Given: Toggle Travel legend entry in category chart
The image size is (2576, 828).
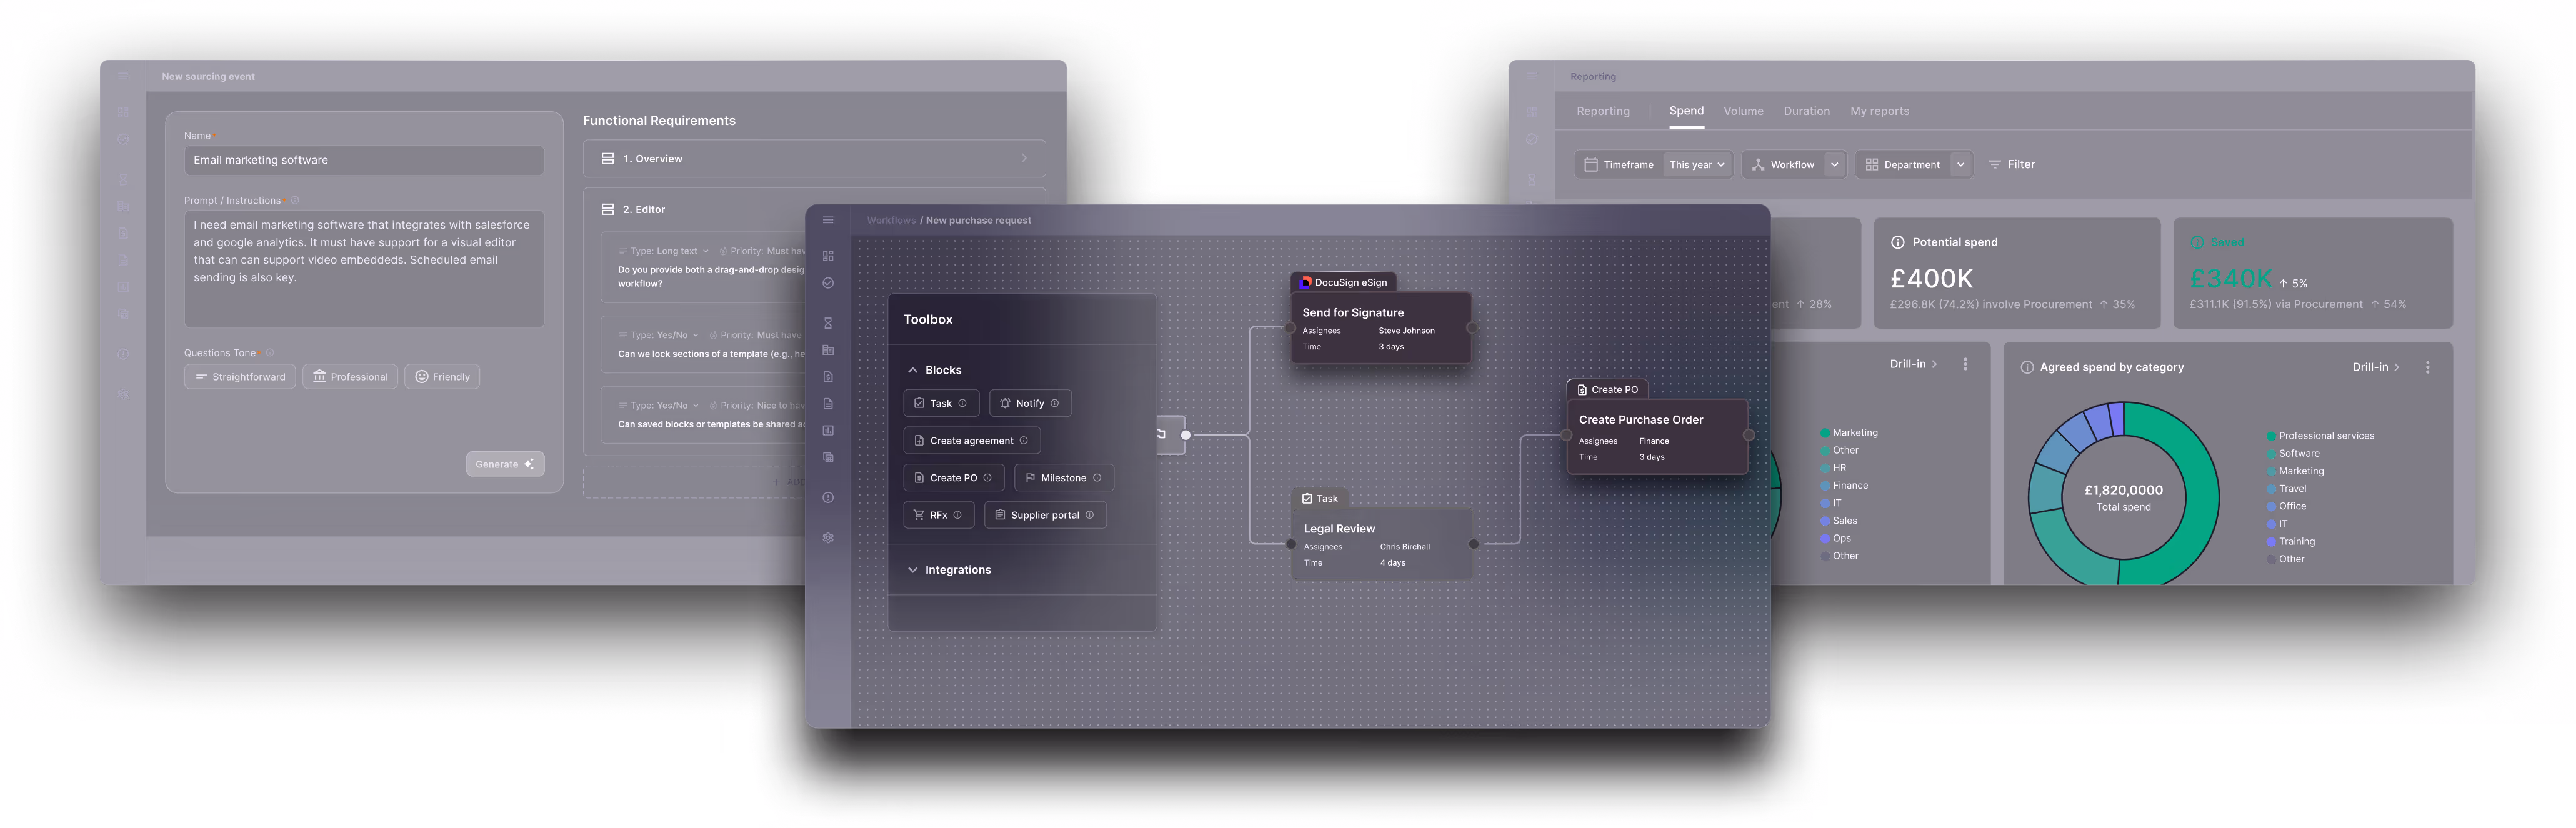Looking at the screenshot, I should click(2287, 489).
